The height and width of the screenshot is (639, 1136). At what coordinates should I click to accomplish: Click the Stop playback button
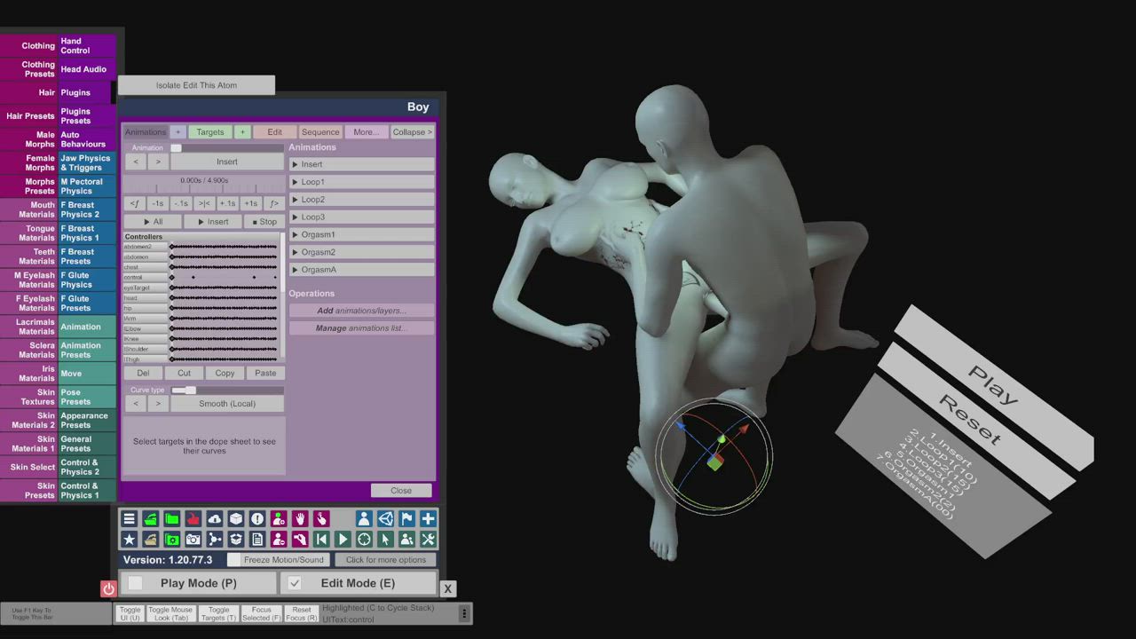click(264, 222)
